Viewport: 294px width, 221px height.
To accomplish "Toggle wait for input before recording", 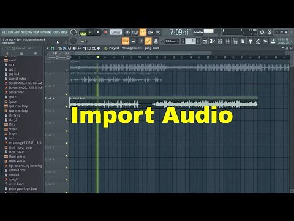I will click(135, 32).
